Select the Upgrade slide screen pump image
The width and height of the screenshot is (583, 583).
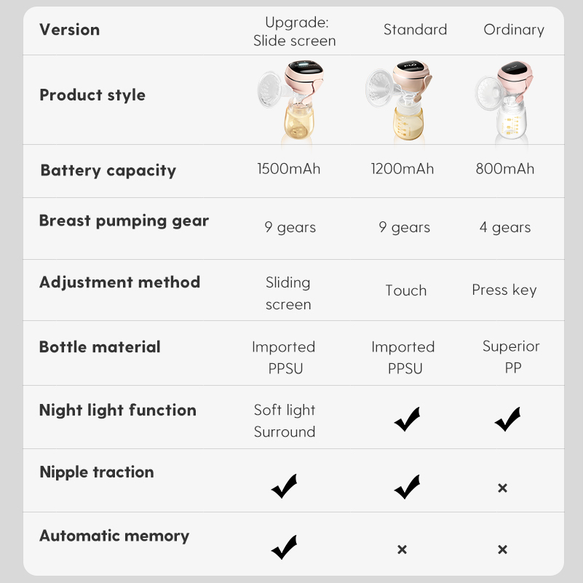[x=291, y=100]
